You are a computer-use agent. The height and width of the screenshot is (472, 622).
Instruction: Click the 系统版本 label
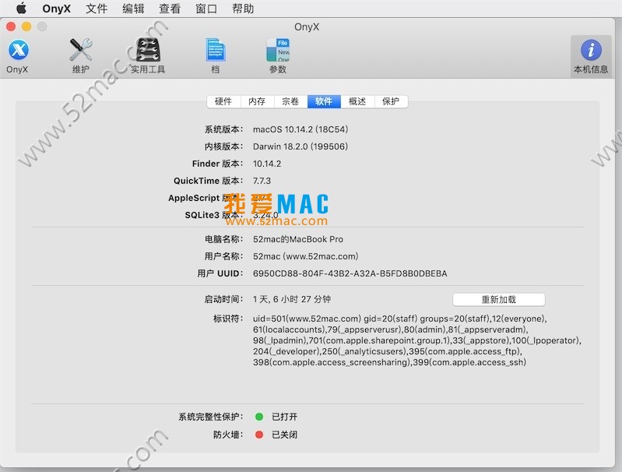click(223, 129)
